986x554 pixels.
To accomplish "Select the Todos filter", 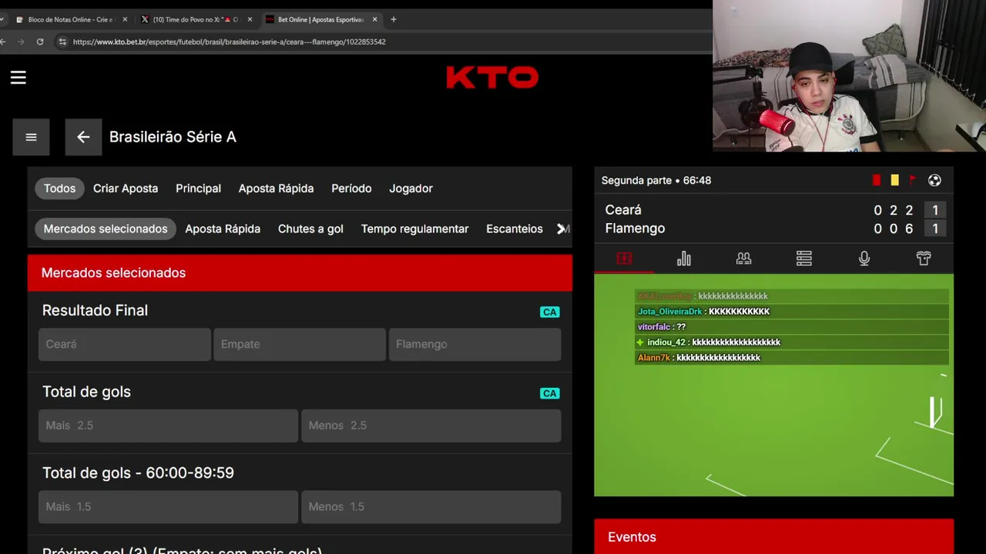I will point(59,189).
